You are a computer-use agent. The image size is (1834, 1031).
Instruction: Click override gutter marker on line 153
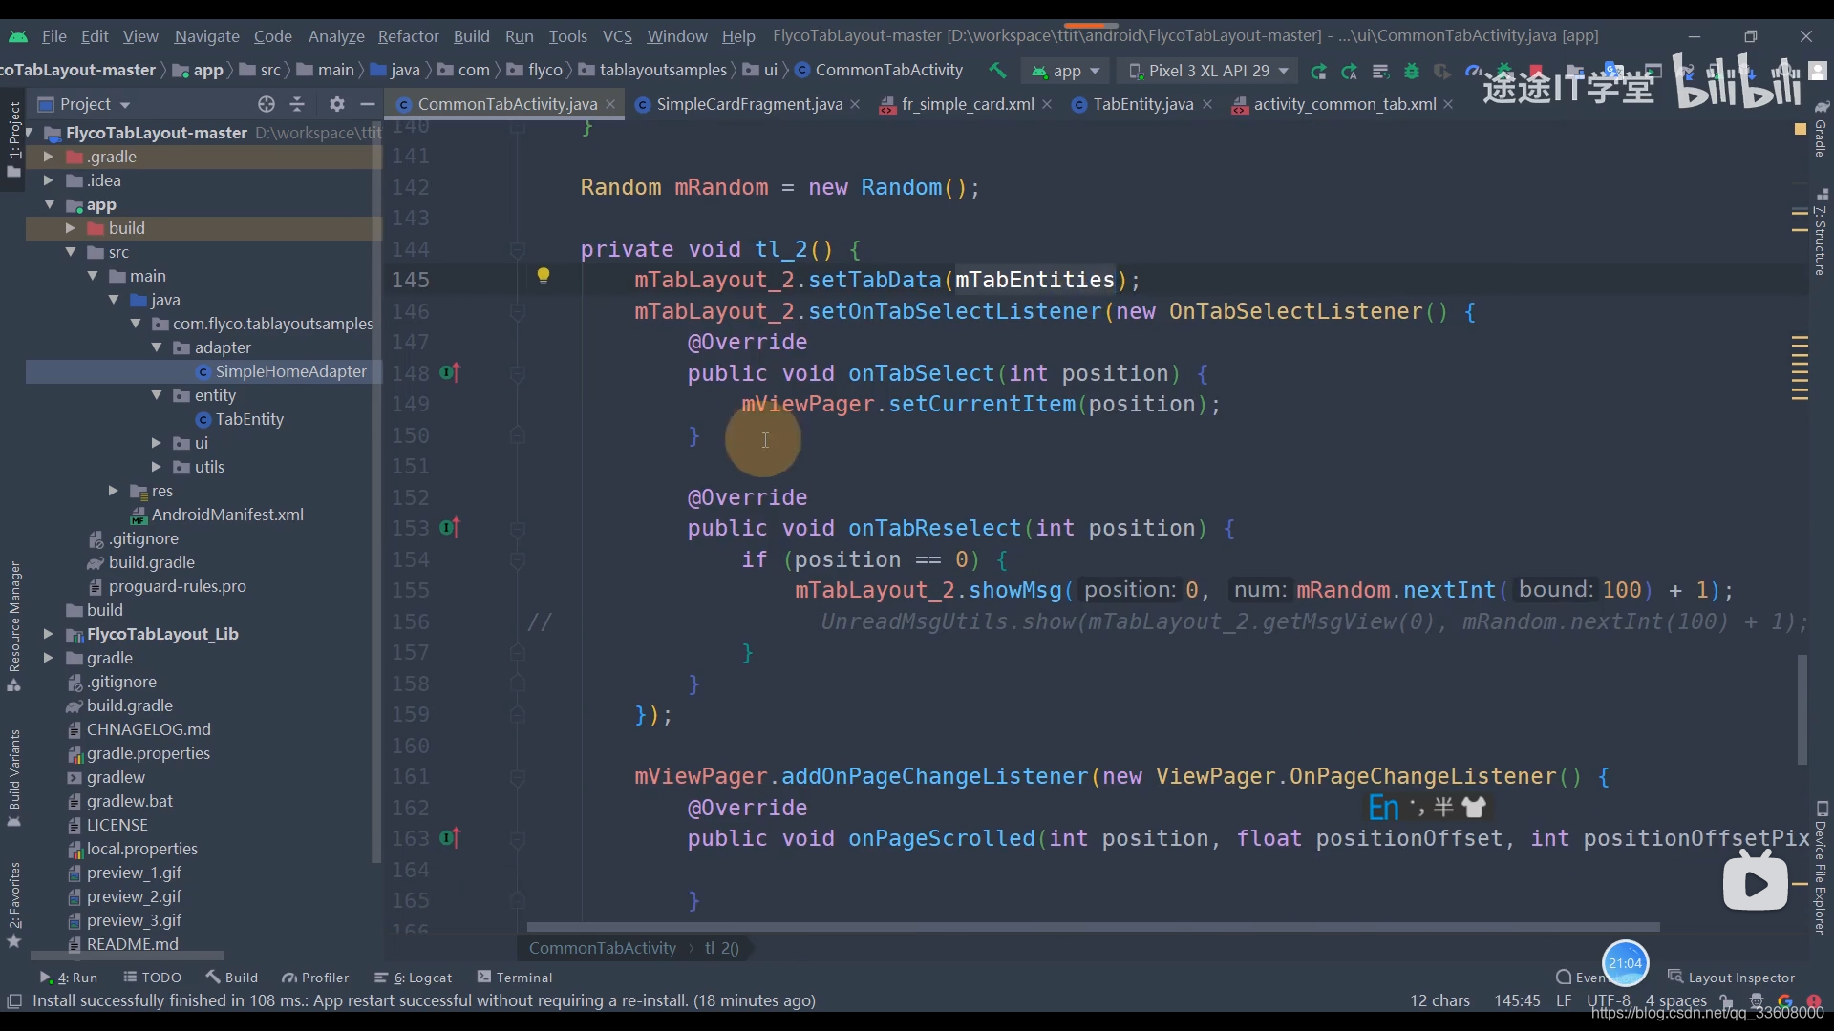[x=450, y=528]
